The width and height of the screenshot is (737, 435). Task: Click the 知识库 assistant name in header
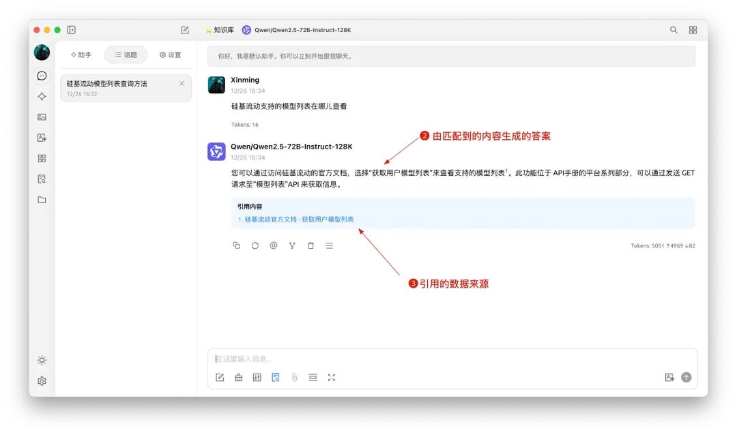click(220, 30)
